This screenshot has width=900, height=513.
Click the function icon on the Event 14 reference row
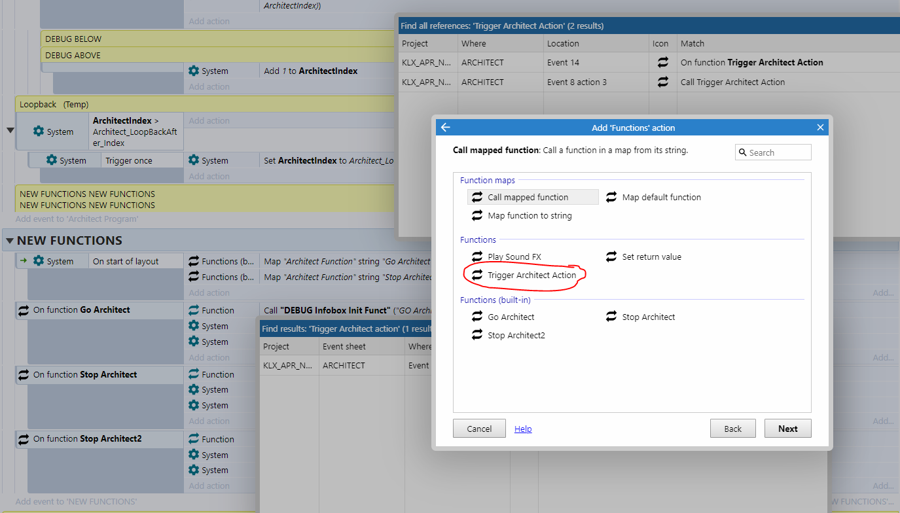pyautogui.click(x=662, y=62)
